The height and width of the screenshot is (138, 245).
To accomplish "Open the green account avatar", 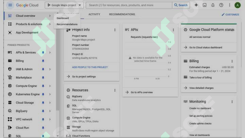I will [238, 5].
